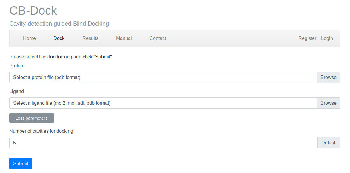This screenshot has width=350, height=173.
Task: Click the Protein field label
Action: point(17,66)
